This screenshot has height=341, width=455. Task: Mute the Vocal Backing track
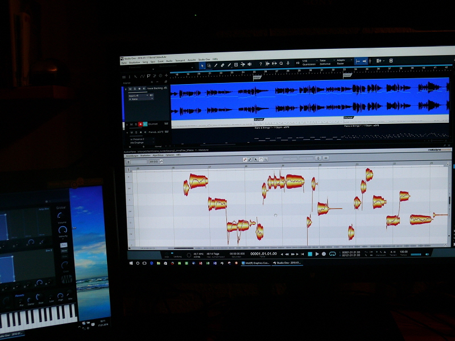(130, 89)
